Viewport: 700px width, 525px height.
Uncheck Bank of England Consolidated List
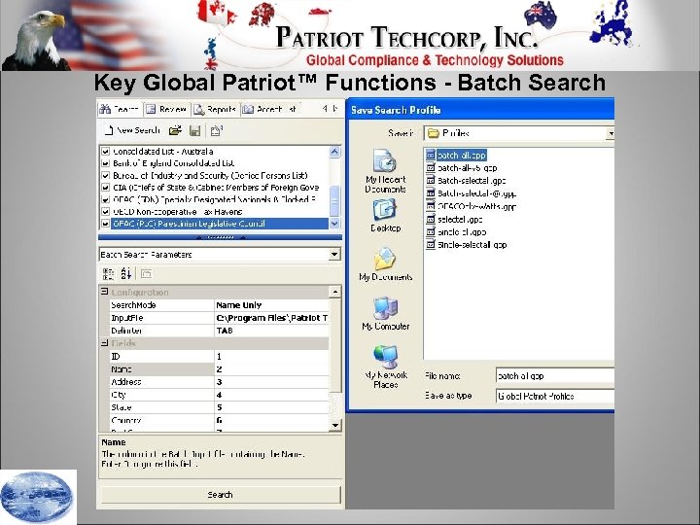point(105,163)
